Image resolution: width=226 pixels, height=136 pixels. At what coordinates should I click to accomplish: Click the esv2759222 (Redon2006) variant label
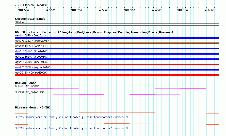coord(32,41)
